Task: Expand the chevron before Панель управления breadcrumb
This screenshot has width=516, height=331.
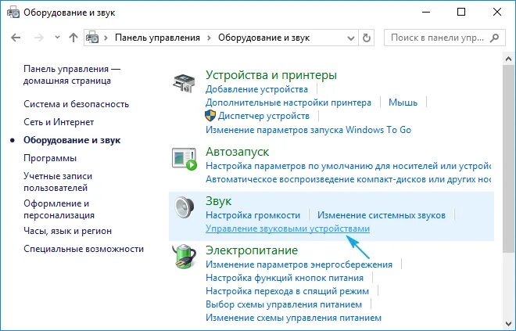Action: coord(106,38)
